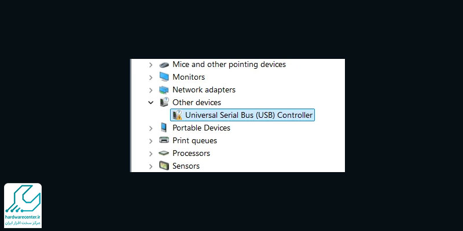
Task: Expand the Print queues category
Action: (x=150, y=141)
